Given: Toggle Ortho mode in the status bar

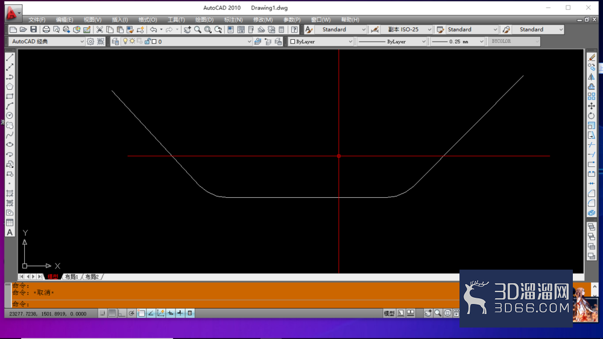Looking at the screenshot, I should 122,313.
